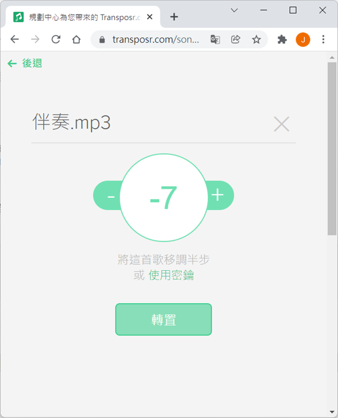Open the Extensions puzzle icon

pyautogui.click(x=282, y=40)
